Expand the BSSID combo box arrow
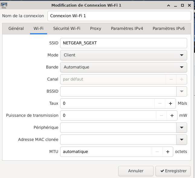 point(181,91)
